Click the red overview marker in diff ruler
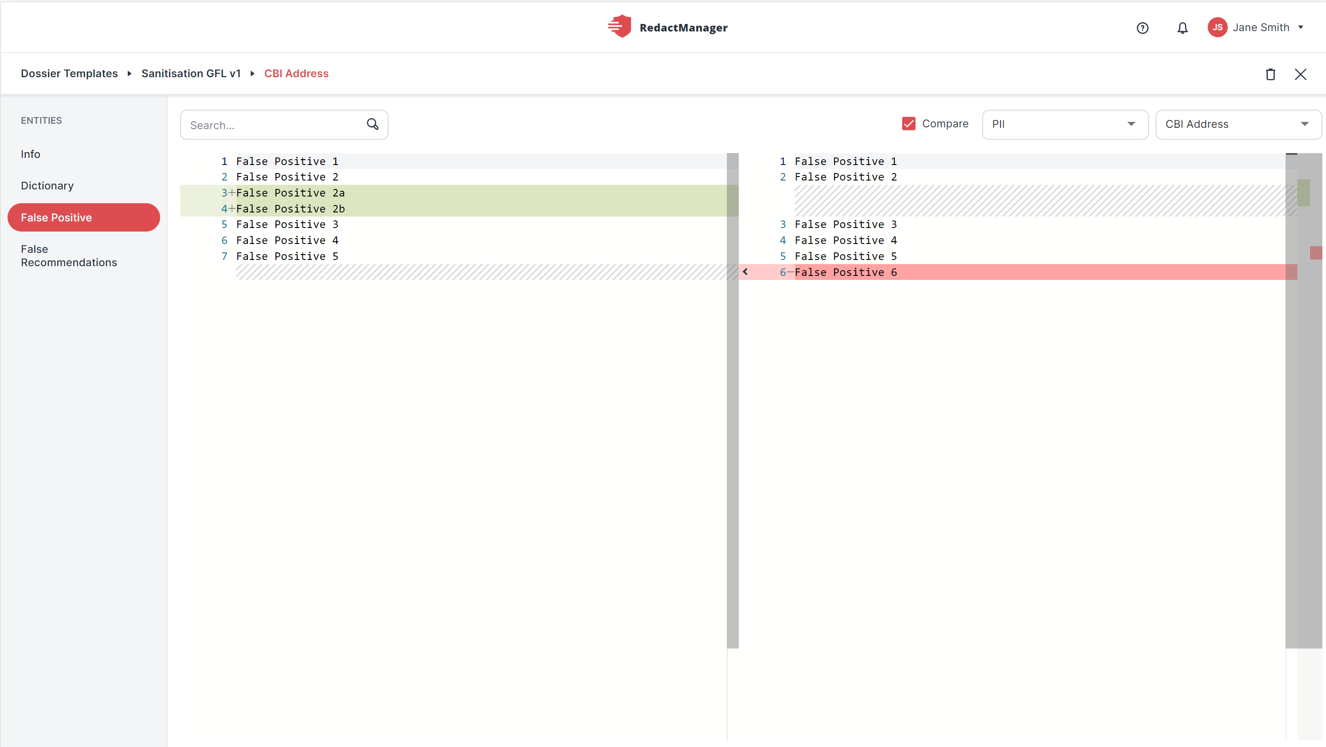 click(x=1316, y=252)
